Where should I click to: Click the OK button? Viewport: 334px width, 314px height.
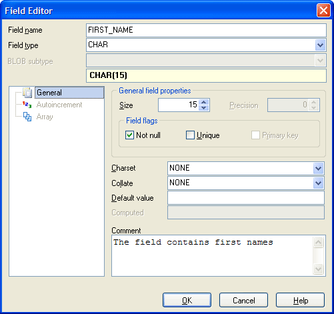[187, 300]
